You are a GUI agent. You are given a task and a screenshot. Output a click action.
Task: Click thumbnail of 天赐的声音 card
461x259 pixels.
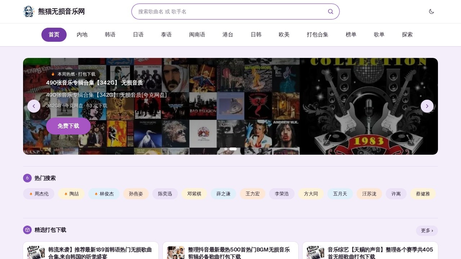315,253
